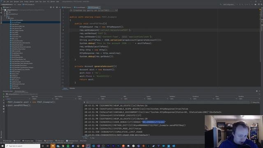Click the highlighted ID 0014R00002xYrQ4QAI in log
The height and width of the screenshot is (148, 263).
[154, 122]
